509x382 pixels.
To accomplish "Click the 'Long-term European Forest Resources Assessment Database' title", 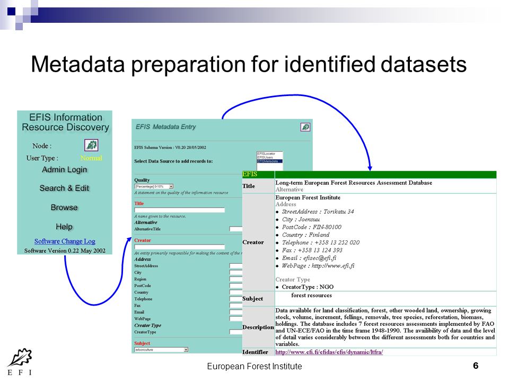I will pyautogui.click(x=354, y=183).
